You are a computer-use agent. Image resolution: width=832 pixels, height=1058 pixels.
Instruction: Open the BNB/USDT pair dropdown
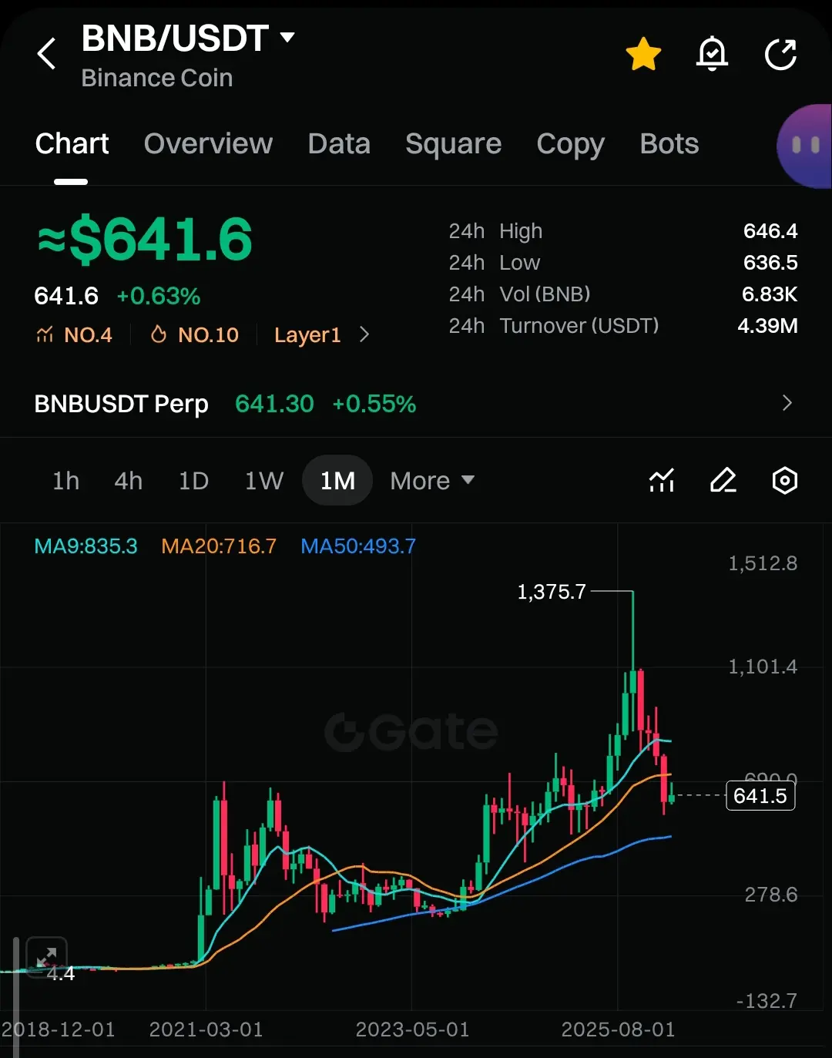tap(188, 39)
